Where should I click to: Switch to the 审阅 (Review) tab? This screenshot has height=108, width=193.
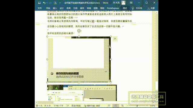pos(89,8)
